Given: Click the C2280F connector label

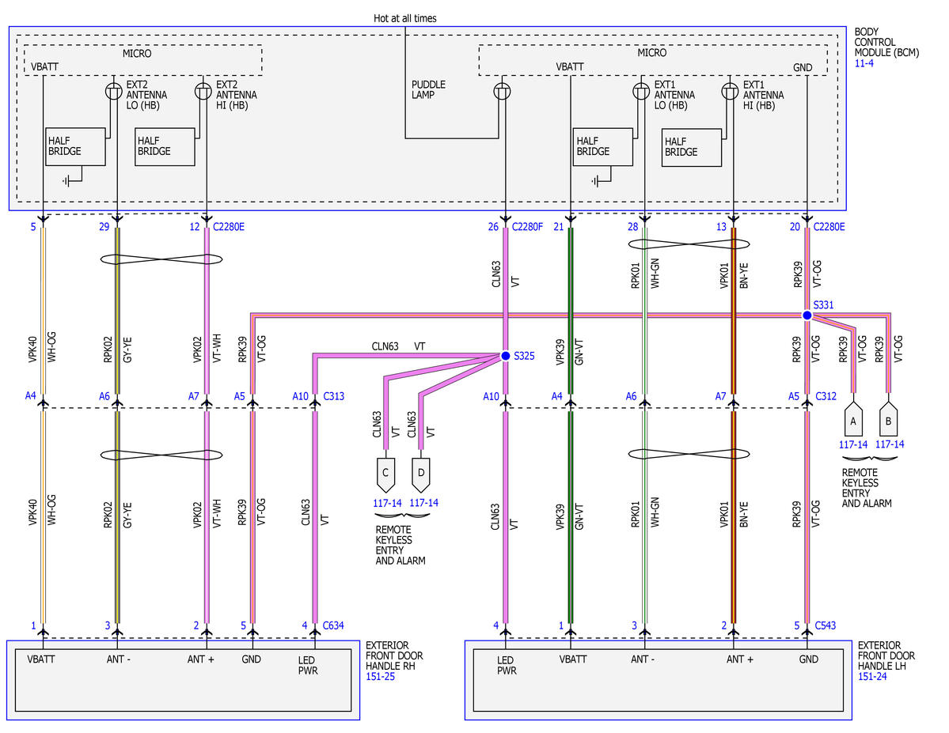Looking at the screenshot, I should coord(528,227).
